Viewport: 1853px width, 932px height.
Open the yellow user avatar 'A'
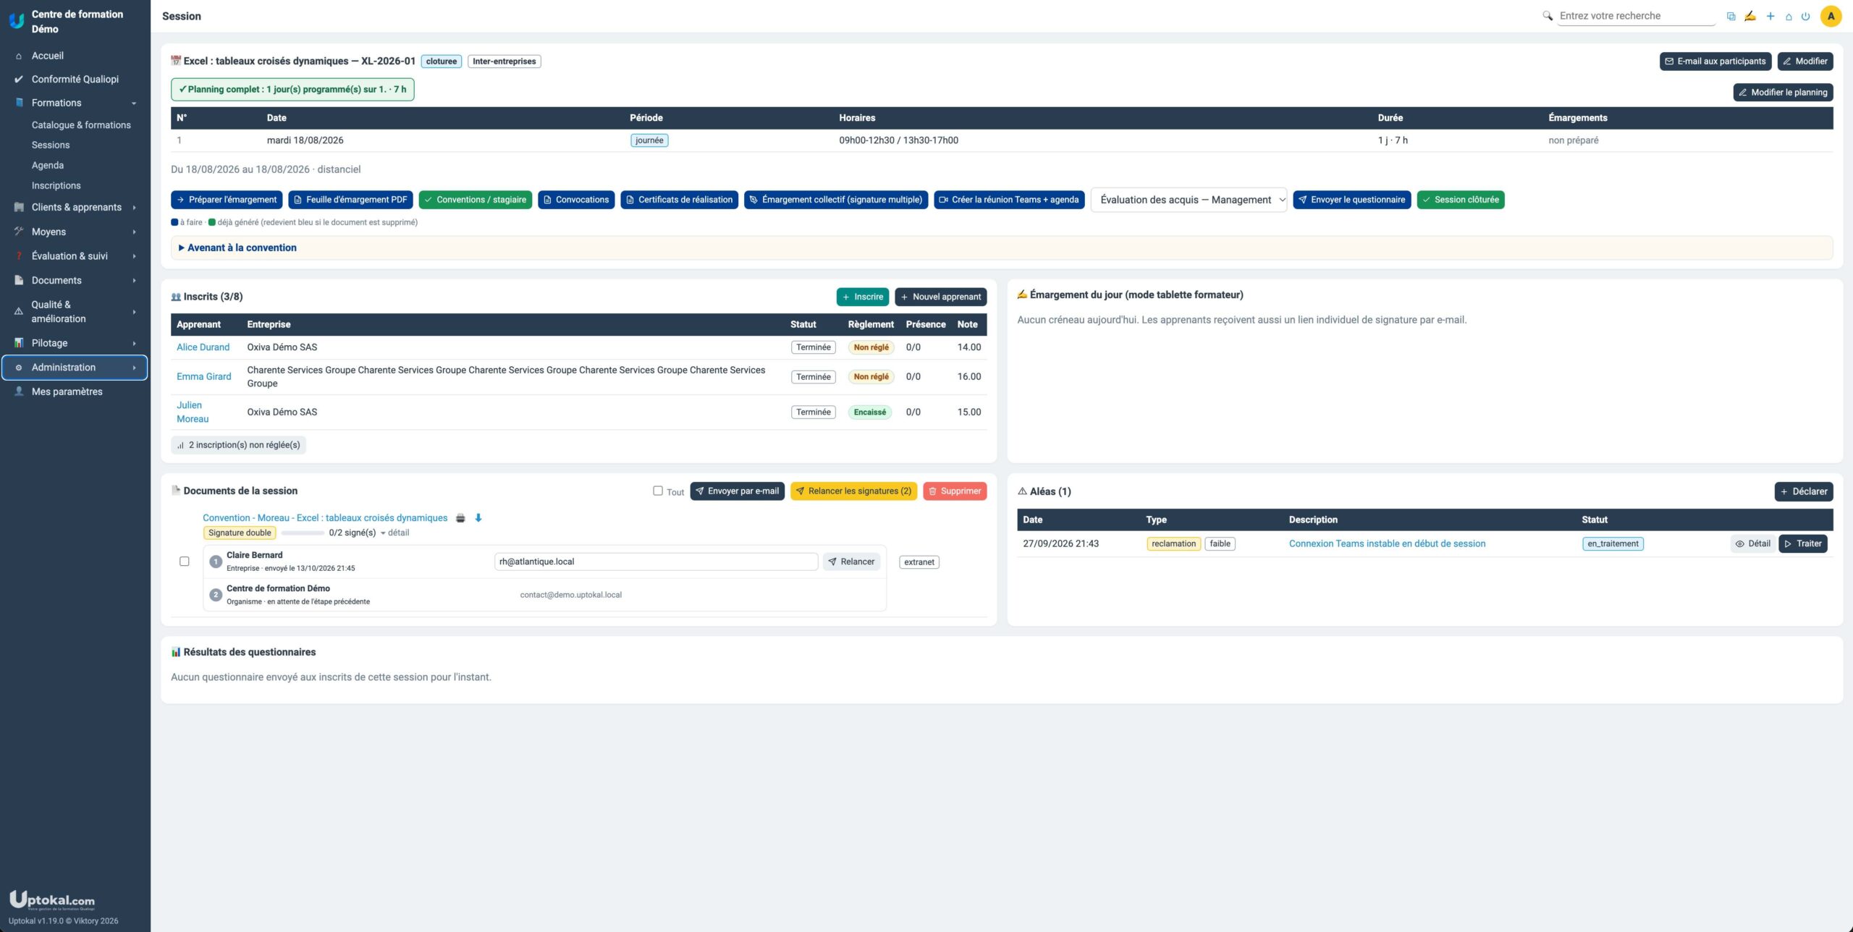(1831, 16)
